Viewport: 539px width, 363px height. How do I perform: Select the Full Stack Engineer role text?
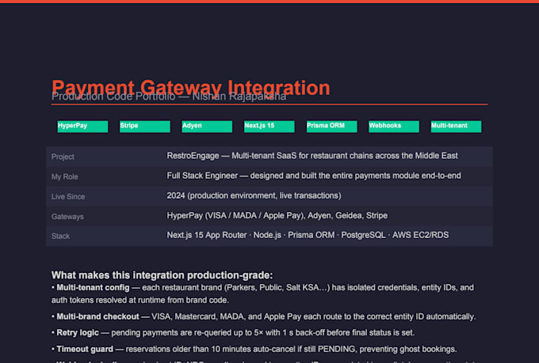point(314,176)
